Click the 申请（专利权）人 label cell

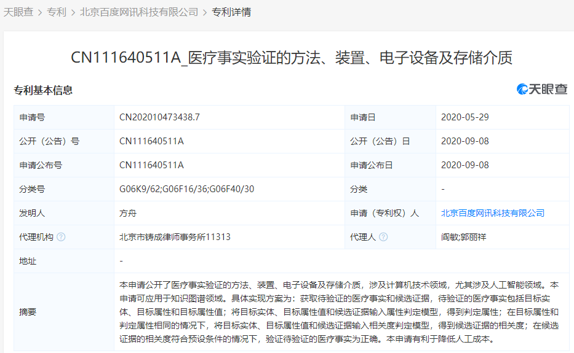390,213
